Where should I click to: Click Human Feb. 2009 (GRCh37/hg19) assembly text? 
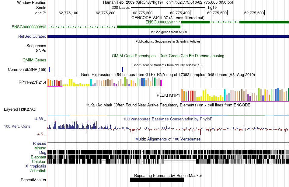133,2
